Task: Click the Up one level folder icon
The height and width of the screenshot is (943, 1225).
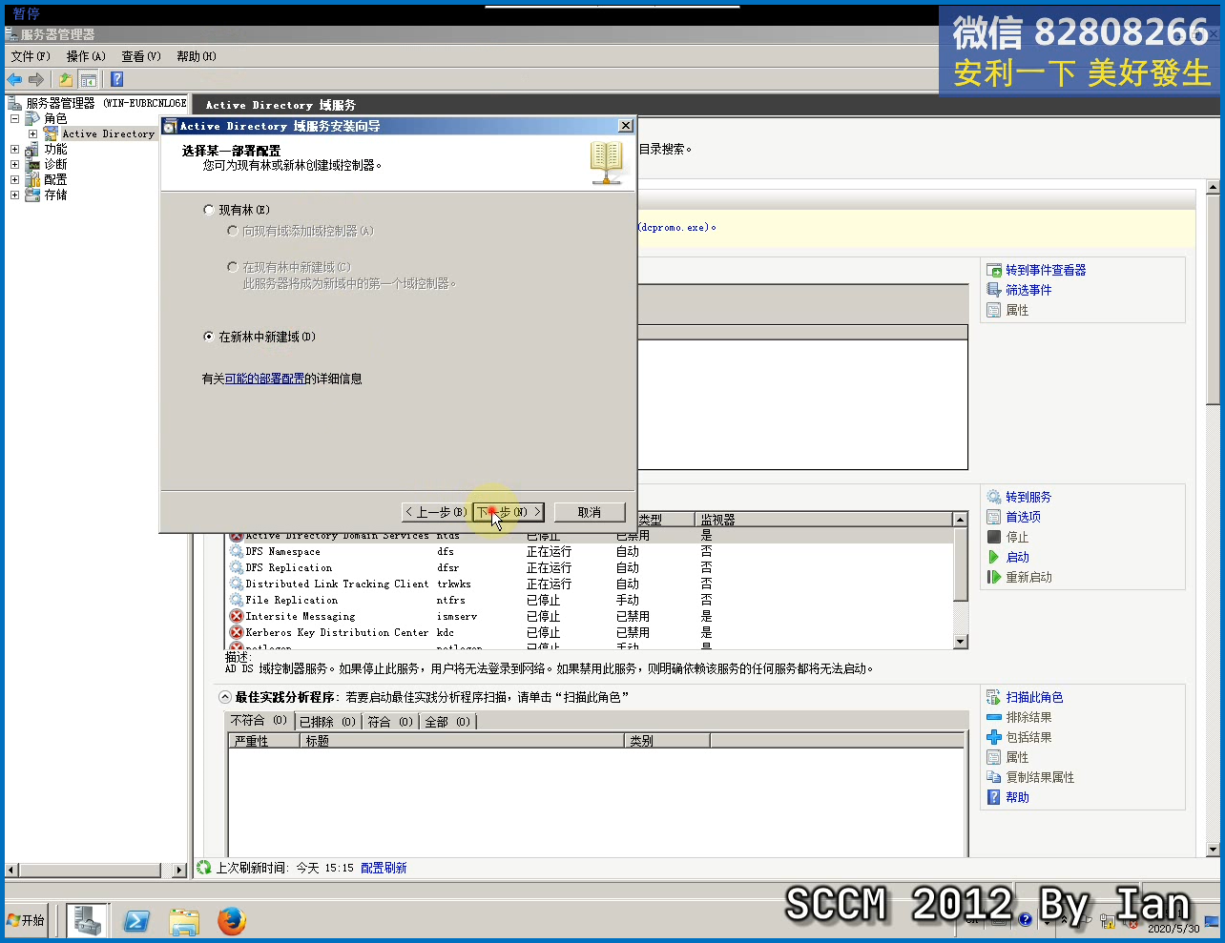Action: 65,79
